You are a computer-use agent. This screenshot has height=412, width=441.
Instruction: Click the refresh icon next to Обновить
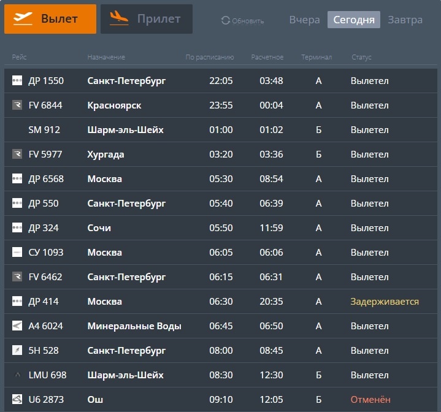click(226, 20)
